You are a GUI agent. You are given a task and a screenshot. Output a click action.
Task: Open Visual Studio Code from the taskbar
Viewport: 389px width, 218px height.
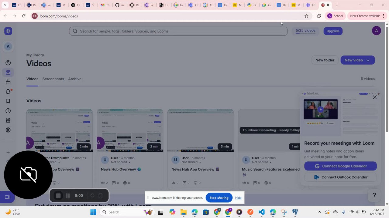(261, 212)
